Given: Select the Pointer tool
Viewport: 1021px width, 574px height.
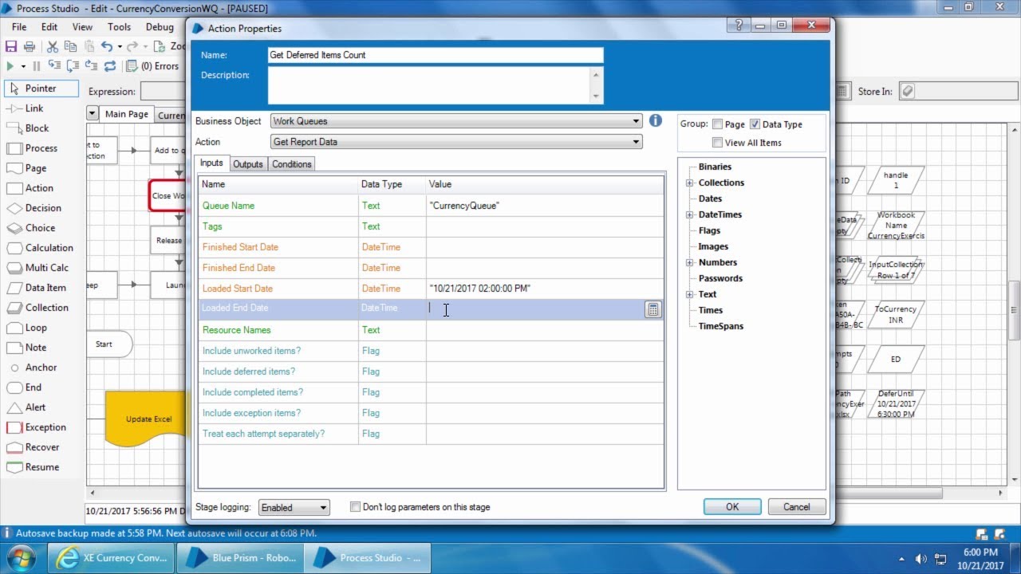Looking at the screenshot, I should pos(41,88).
